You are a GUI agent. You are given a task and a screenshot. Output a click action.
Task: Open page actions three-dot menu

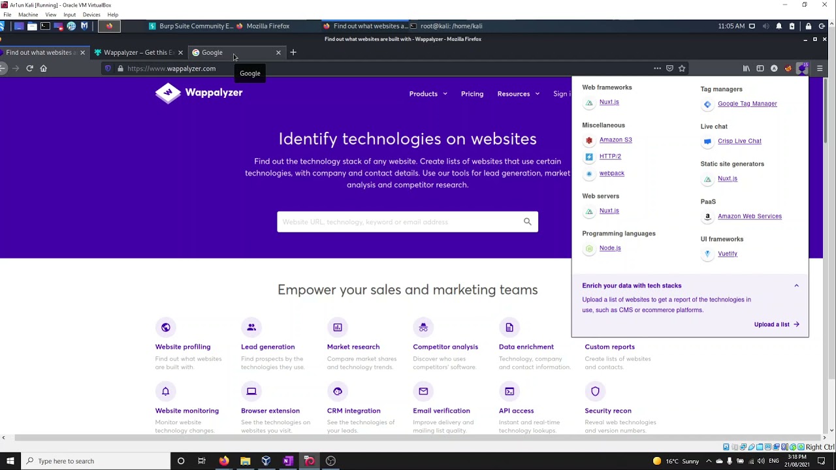click(x=657, y=69)
